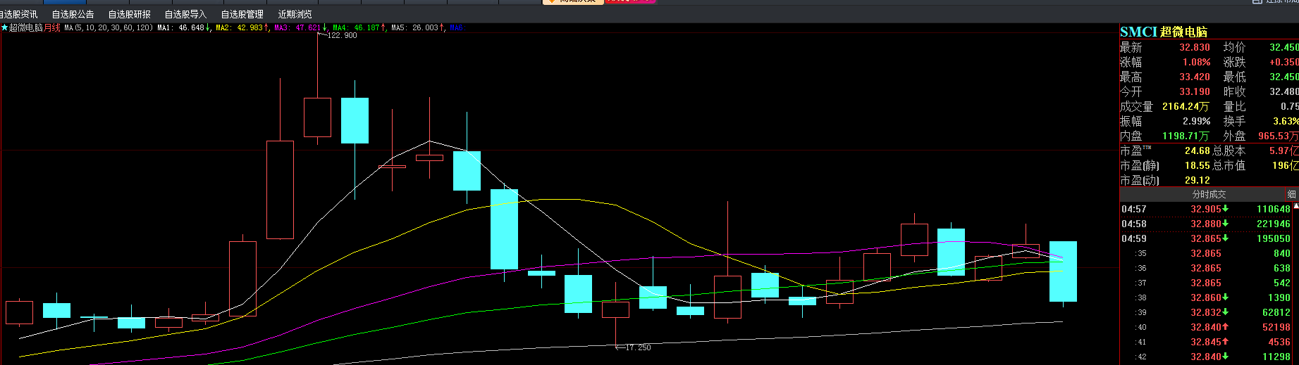Open the 自选股资讯 tab
This screenshot has height=365, width=1299.
[18, 14]
